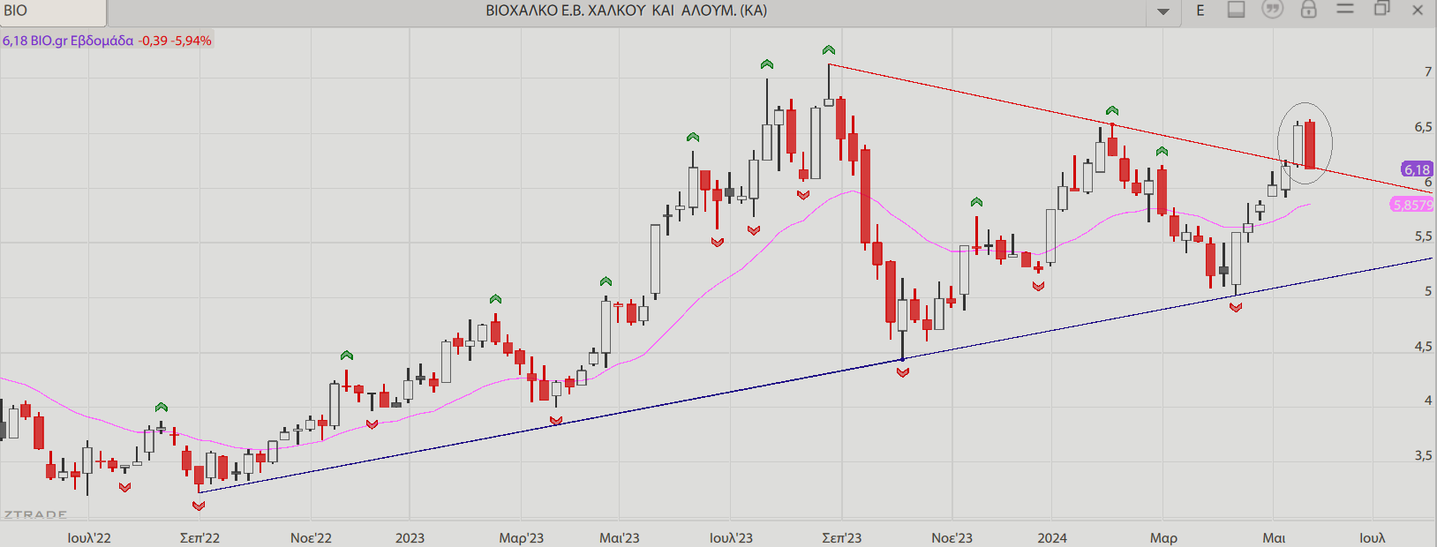
Task: Click the quotation marks comment icon
Action: 1272,10
